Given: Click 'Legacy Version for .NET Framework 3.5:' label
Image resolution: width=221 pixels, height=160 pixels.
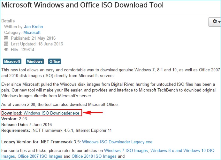Looking at the screenshot, I should click(x=41, y=142).
